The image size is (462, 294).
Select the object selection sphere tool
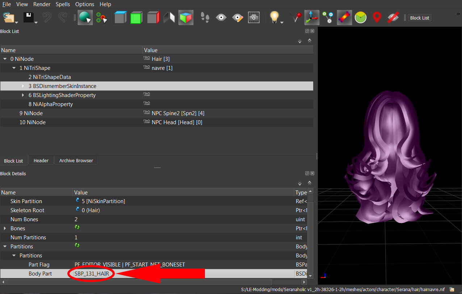click(x=85, y=17)
